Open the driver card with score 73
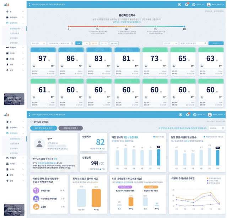 (x=155, y=62)
